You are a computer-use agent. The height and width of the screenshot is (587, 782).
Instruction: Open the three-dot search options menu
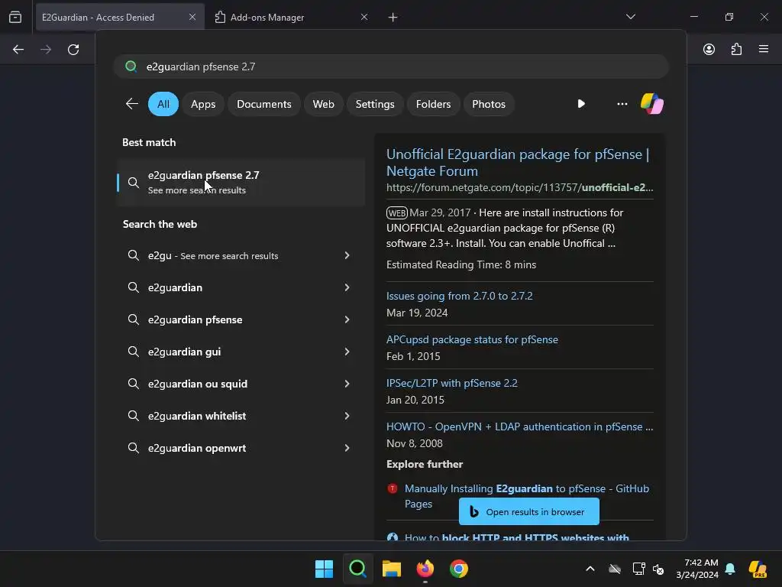click(x=622, y=104)
